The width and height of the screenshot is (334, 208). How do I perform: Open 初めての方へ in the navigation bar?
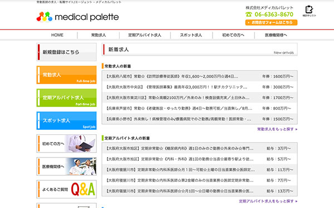(x=233, y=35)
